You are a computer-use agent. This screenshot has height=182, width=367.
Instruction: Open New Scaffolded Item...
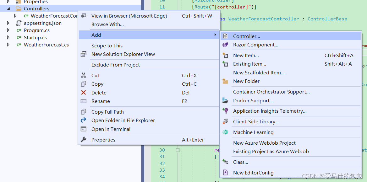tap(259, 72)
